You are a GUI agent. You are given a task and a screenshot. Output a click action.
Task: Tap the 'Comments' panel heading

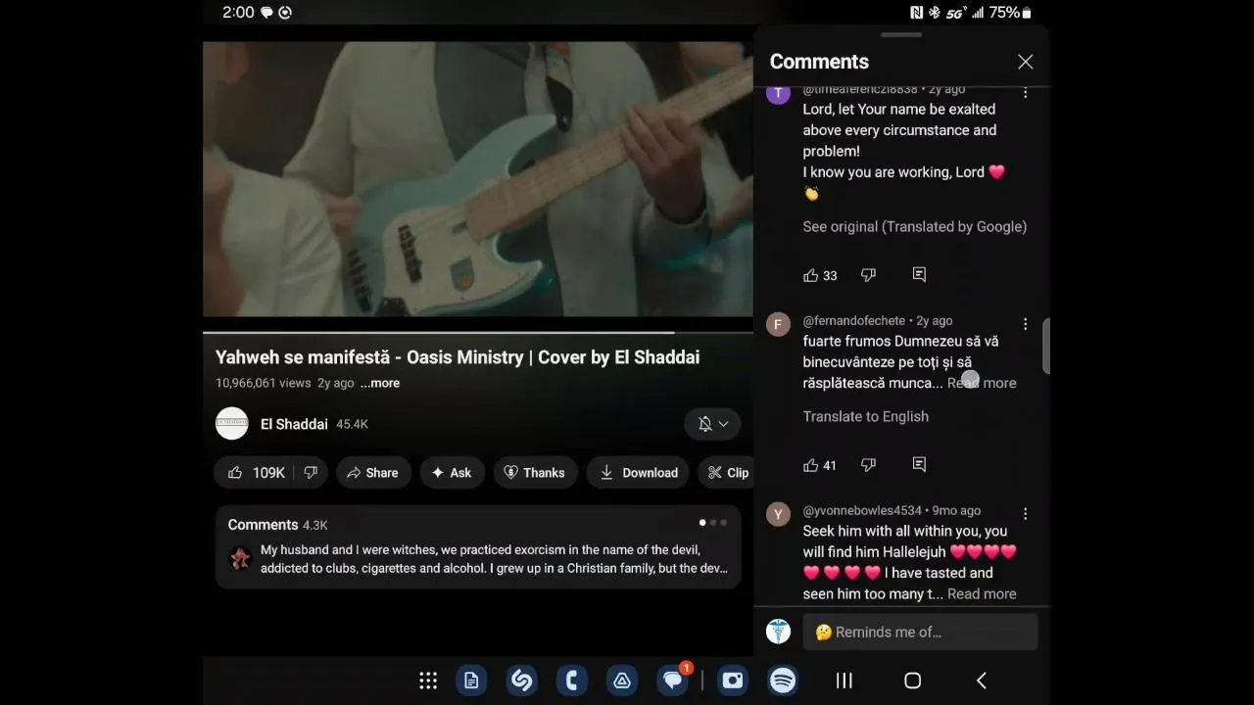coord(819,62)
